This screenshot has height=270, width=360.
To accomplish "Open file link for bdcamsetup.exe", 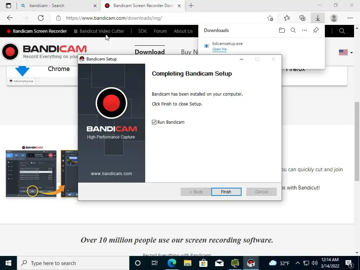I will click(x=219, y=49).
